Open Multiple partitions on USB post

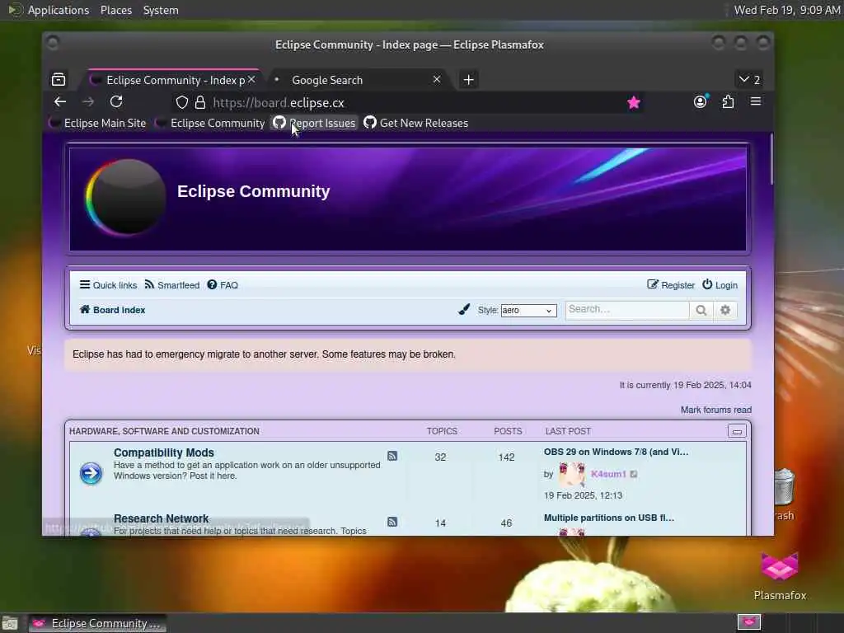[609, 518]
